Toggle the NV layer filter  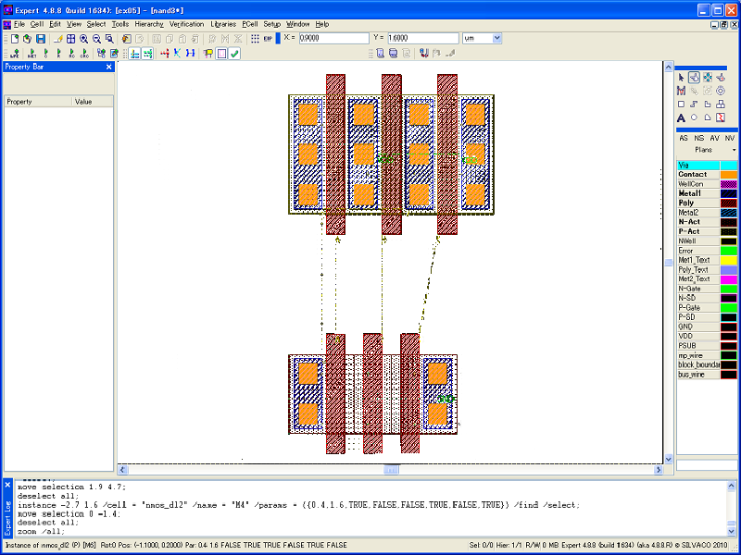[730, 138]
